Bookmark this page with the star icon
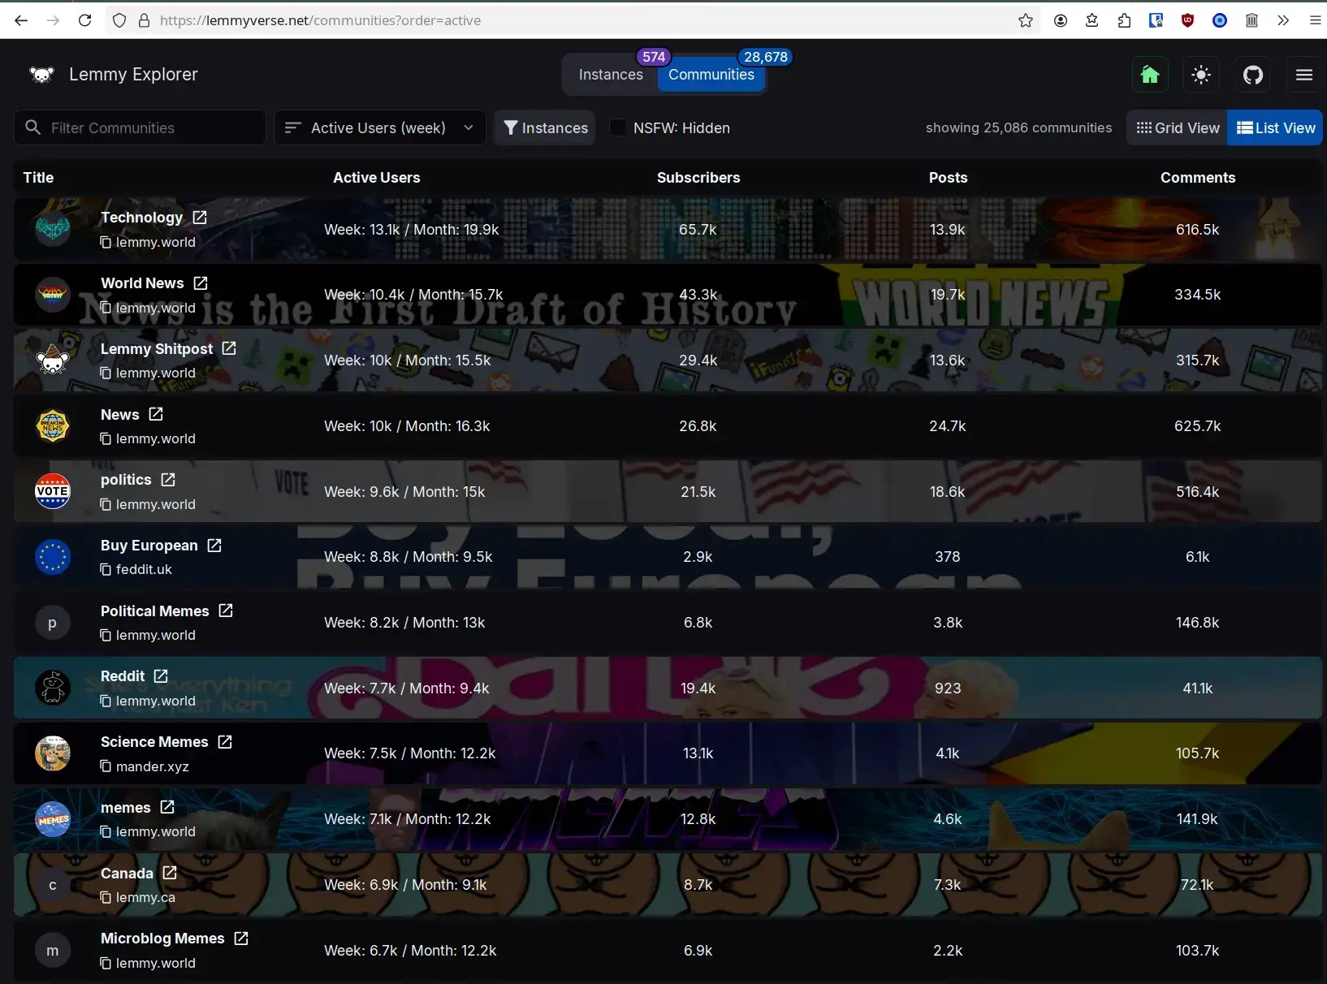1327x984 pixels. pos(1026,20)
